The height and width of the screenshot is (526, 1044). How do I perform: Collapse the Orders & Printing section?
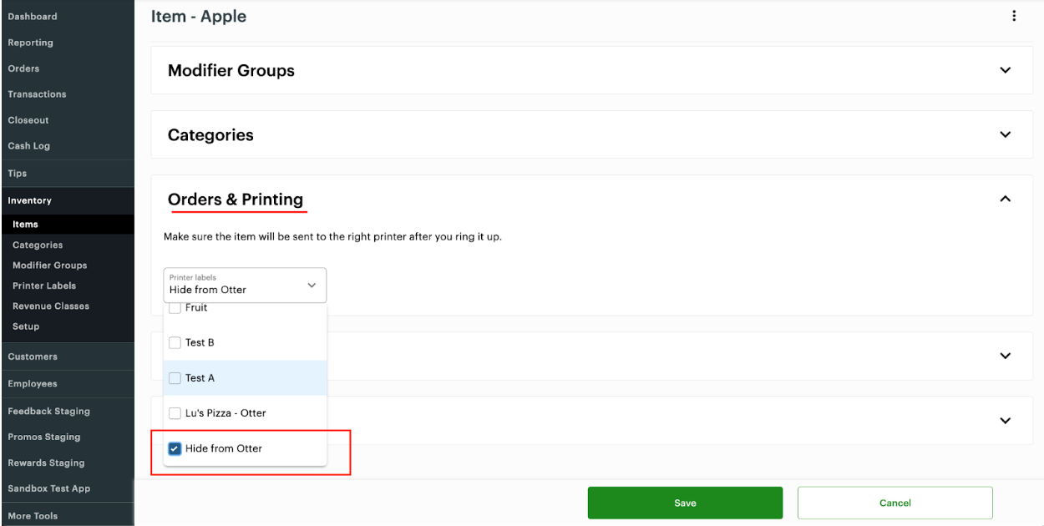tap(1006, 199)
